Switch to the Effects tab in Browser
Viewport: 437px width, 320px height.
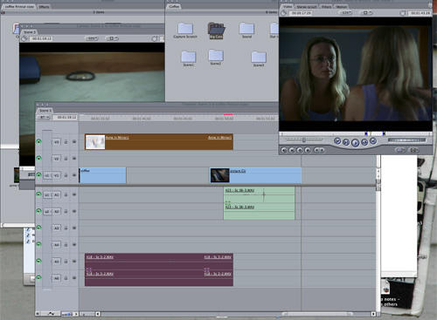(44, 6)
